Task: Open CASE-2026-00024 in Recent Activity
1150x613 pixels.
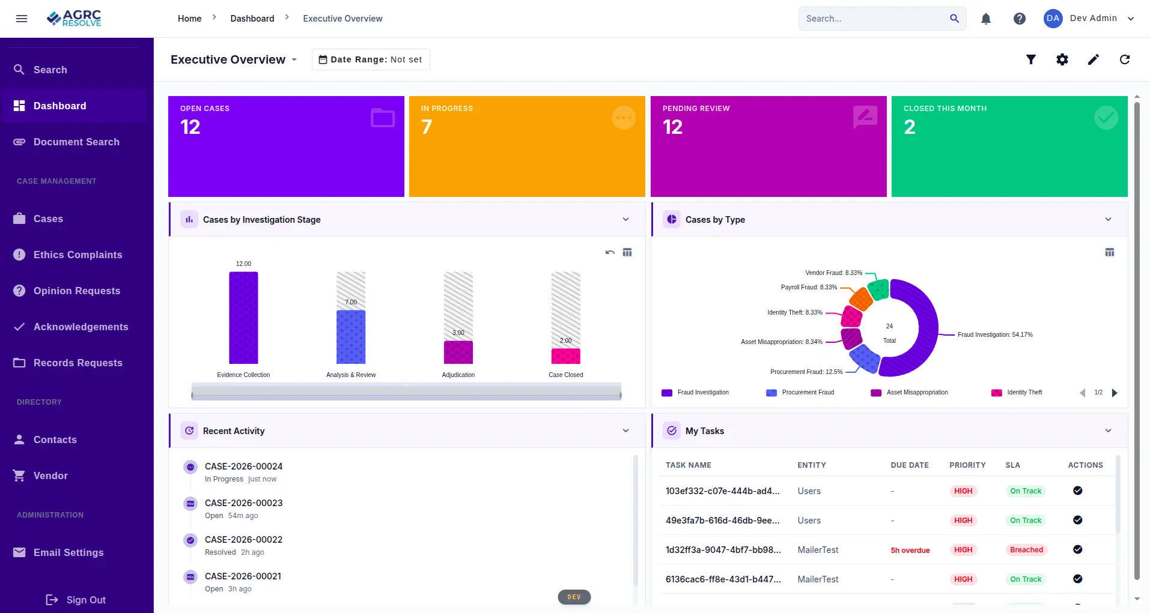Action: (243, 467)
